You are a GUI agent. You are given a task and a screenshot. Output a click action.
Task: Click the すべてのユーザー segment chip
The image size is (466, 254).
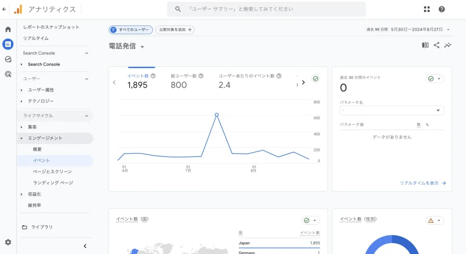click(x=131, y=30)
